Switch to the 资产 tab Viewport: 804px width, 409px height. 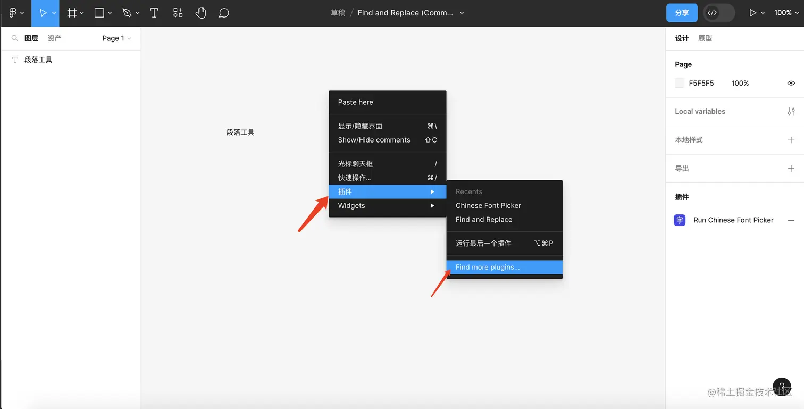pos(54,38)
